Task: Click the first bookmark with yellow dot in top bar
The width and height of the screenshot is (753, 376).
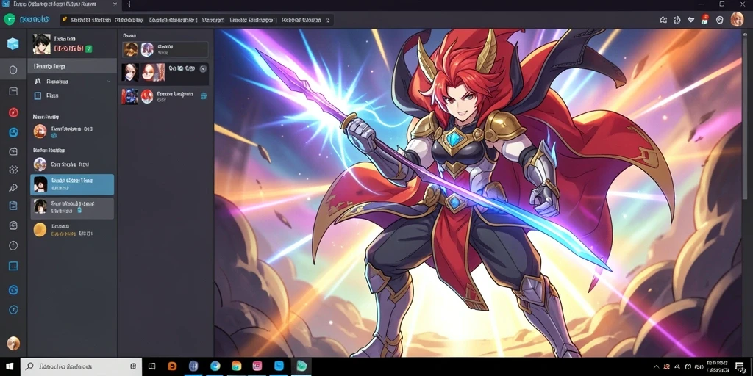Action: pos(86,20)
